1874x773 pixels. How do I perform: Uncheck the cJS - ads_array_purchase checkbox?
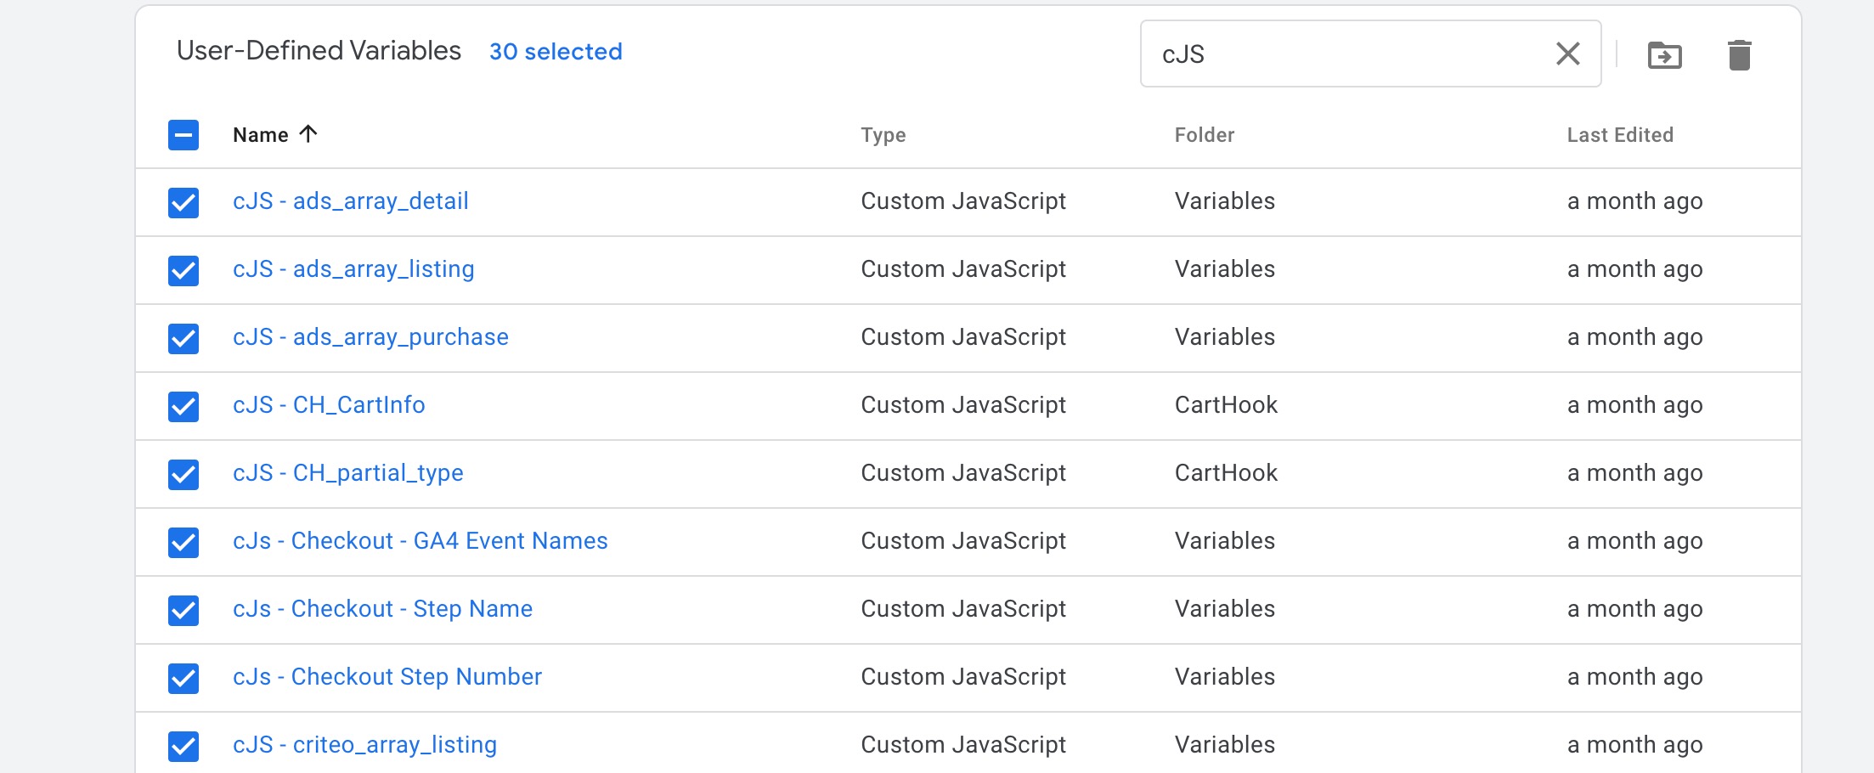click(183, 338)
